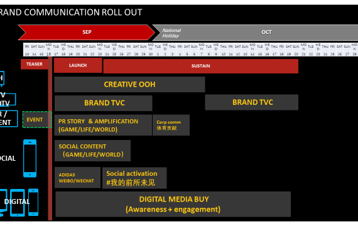Click the vertical red launch-date marker line
358x226 pixels.
point(50,139)
